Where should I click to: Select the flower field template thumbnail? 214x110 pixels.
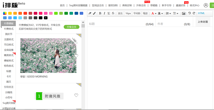[x=48, y=55]
